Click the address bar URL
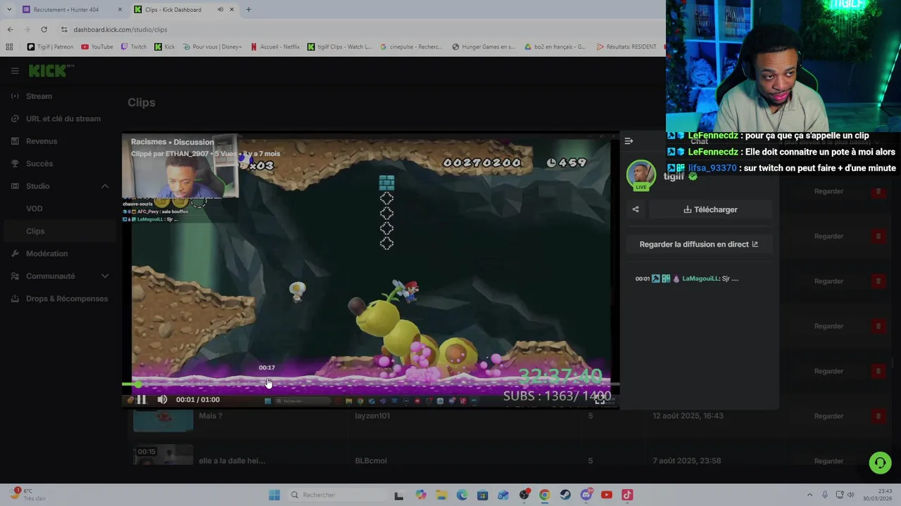This screenshot has height=506, width=901. coord(120,30)
